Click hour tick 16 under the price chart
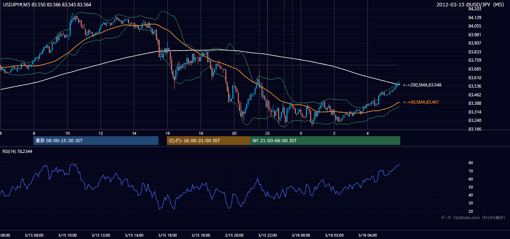510x239 pixels. click(x=168, y=133)
